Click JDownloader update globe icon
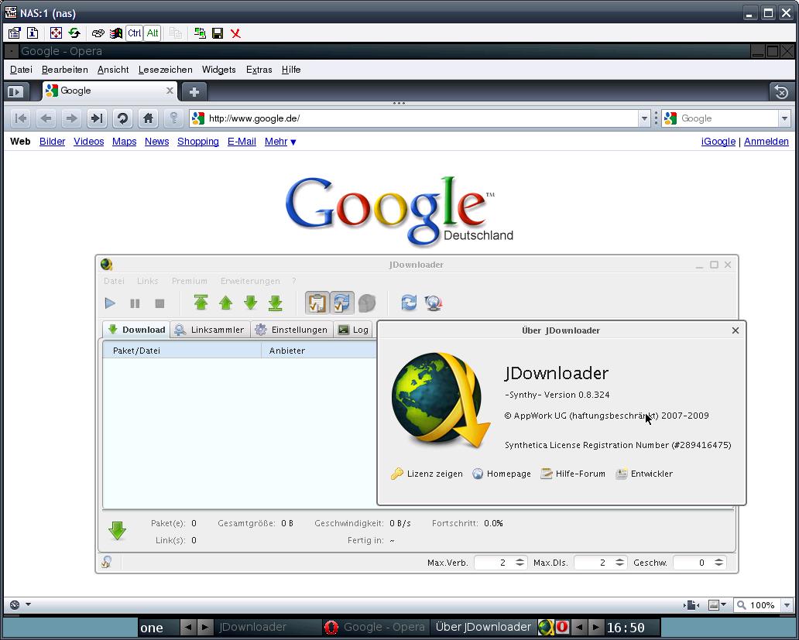 (x=433, y=303)
